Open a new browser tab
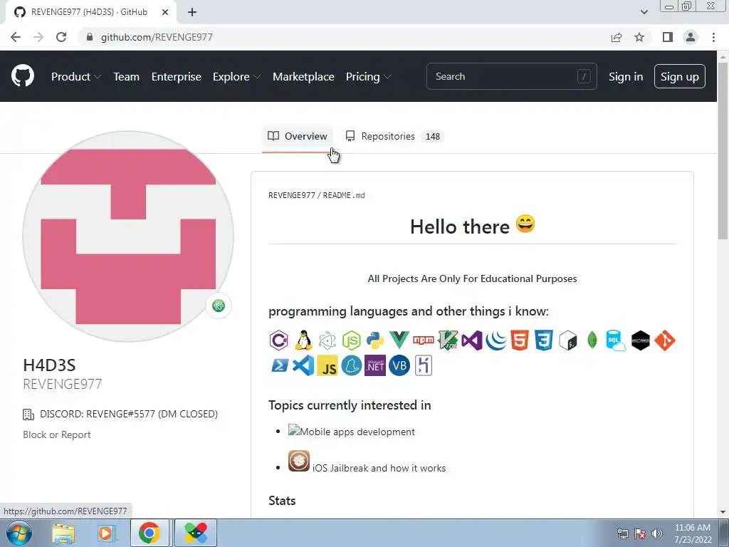The image size is (729, 547). click(x=192, y=12)
